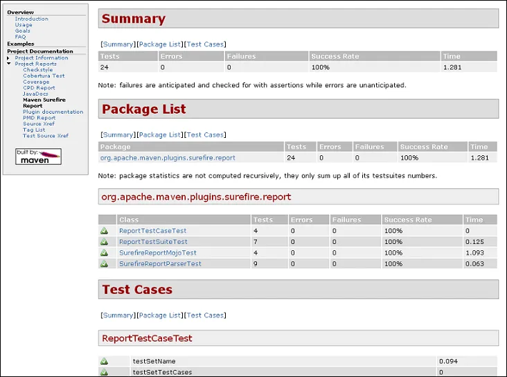The width and height of the screenshot is (507, 377).
Task: Click the success icon beside testSetName
Action: (x=104, y=361)
